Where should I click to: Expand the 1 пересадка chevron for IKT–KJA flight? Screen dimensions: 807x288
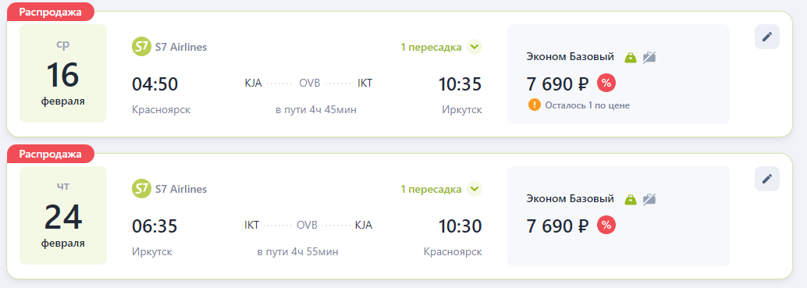point(475,189)
